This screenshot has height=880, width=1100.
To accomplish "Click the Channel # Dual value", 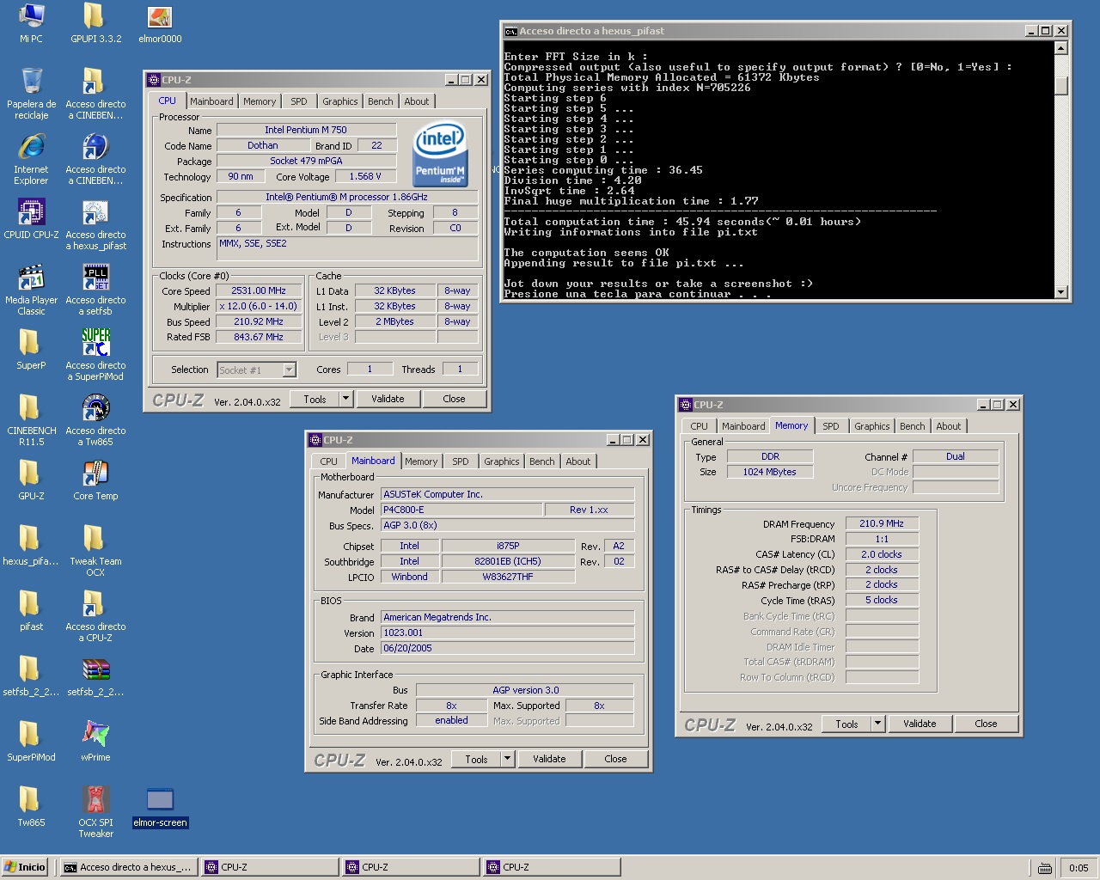I will pos(956,456).
